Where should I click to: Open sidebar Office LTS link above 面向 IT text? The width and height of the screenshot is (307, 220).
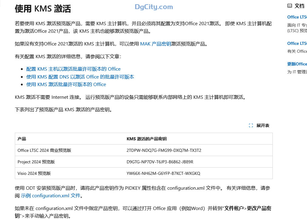pos(297,17)
